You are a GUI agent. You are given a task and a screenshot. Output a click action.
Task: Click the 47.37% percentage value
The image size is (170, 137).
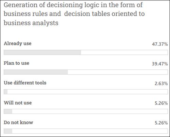pyautogui.click(x=160, y=44)
